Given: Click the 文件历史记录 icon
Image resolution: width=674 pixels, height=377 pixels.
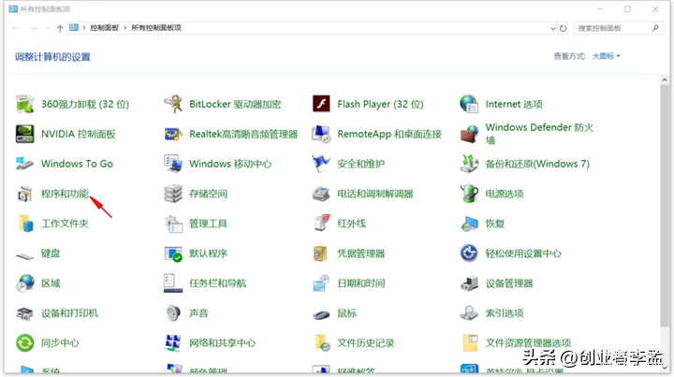Looking at the screenshot, I should (322, 343).
